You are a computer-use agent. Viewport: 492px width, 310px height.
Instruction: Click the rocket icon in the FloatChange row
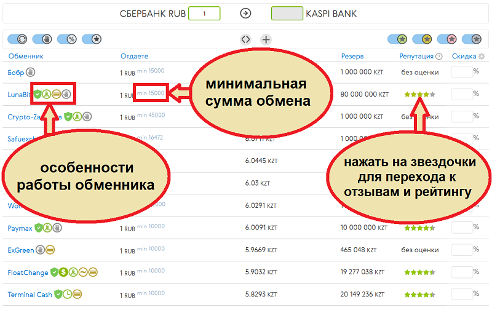[73, 272]
